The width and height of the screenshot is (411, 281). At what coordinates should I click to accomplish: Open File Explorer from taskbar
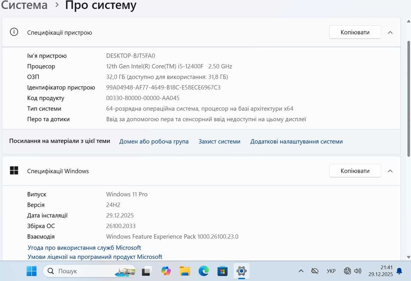coord(185,271)
